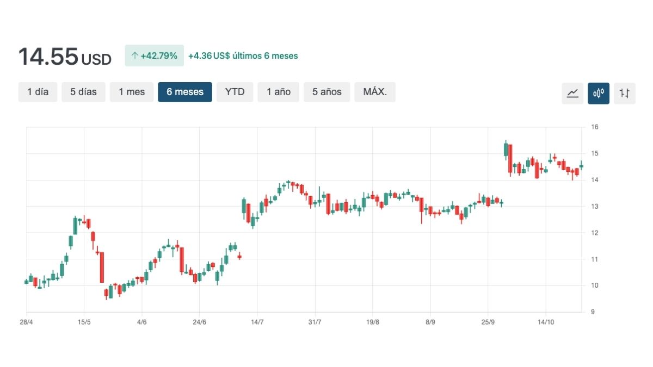
Task: Click the up arrow in the +42.79% badge
Action: pyautogui.click(x=134, y=55)
